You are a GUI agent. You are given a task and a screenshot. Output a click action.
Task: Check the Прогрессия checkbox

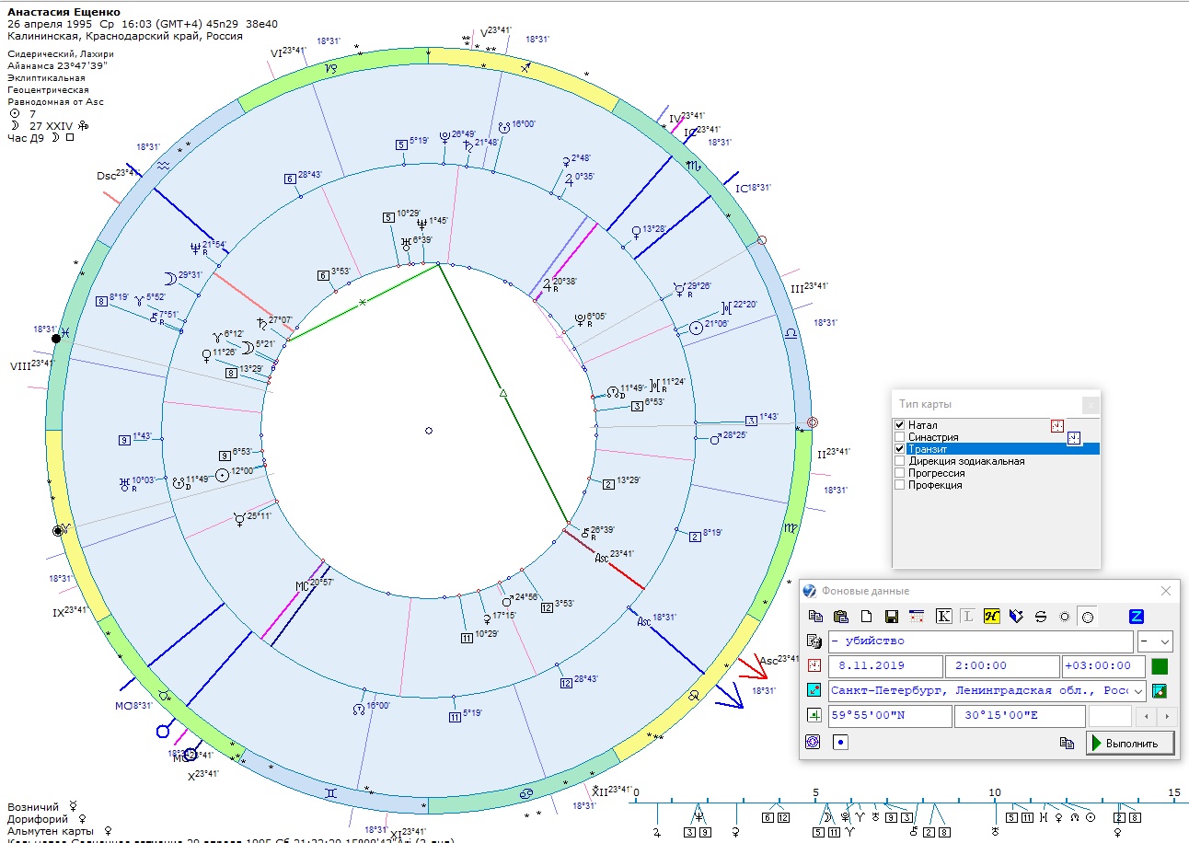coord(900,473)
